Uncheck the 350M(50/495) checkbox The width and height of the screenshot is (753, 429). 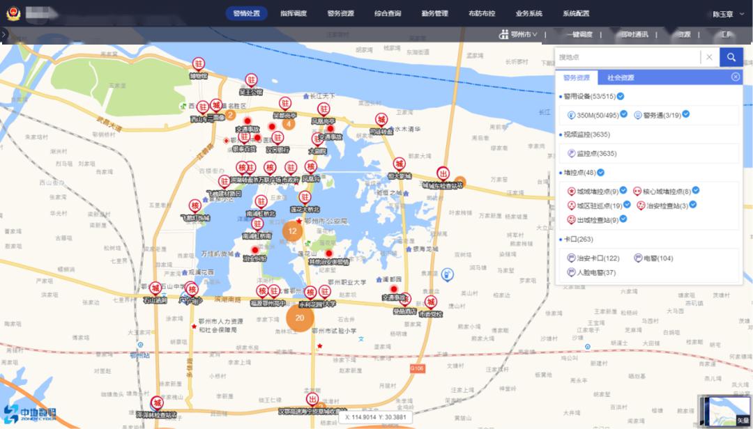pyautogui.click(x=624, y=114)
